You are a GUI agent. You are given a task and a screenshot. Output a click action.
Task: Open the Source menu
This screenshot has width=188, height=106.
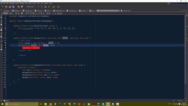[17, 3]
